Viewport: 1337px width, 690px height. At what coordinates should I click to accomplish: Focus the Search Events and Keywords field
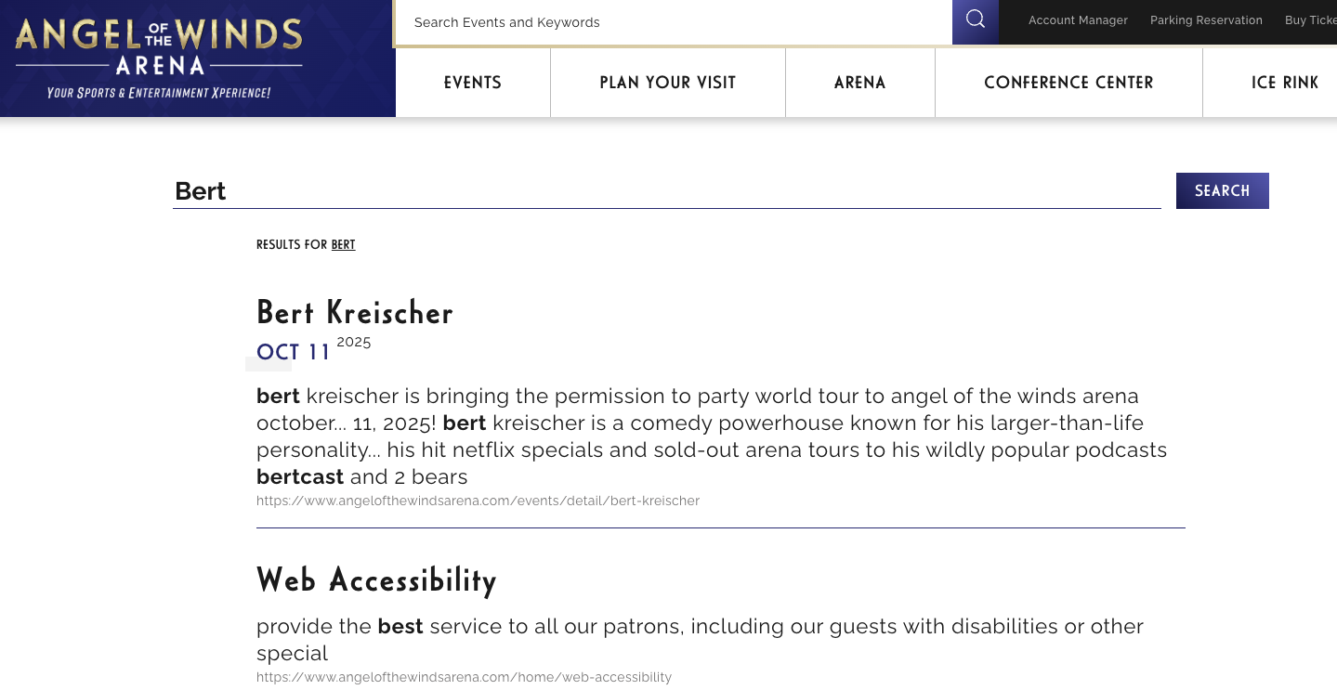(x=674, y=22)
